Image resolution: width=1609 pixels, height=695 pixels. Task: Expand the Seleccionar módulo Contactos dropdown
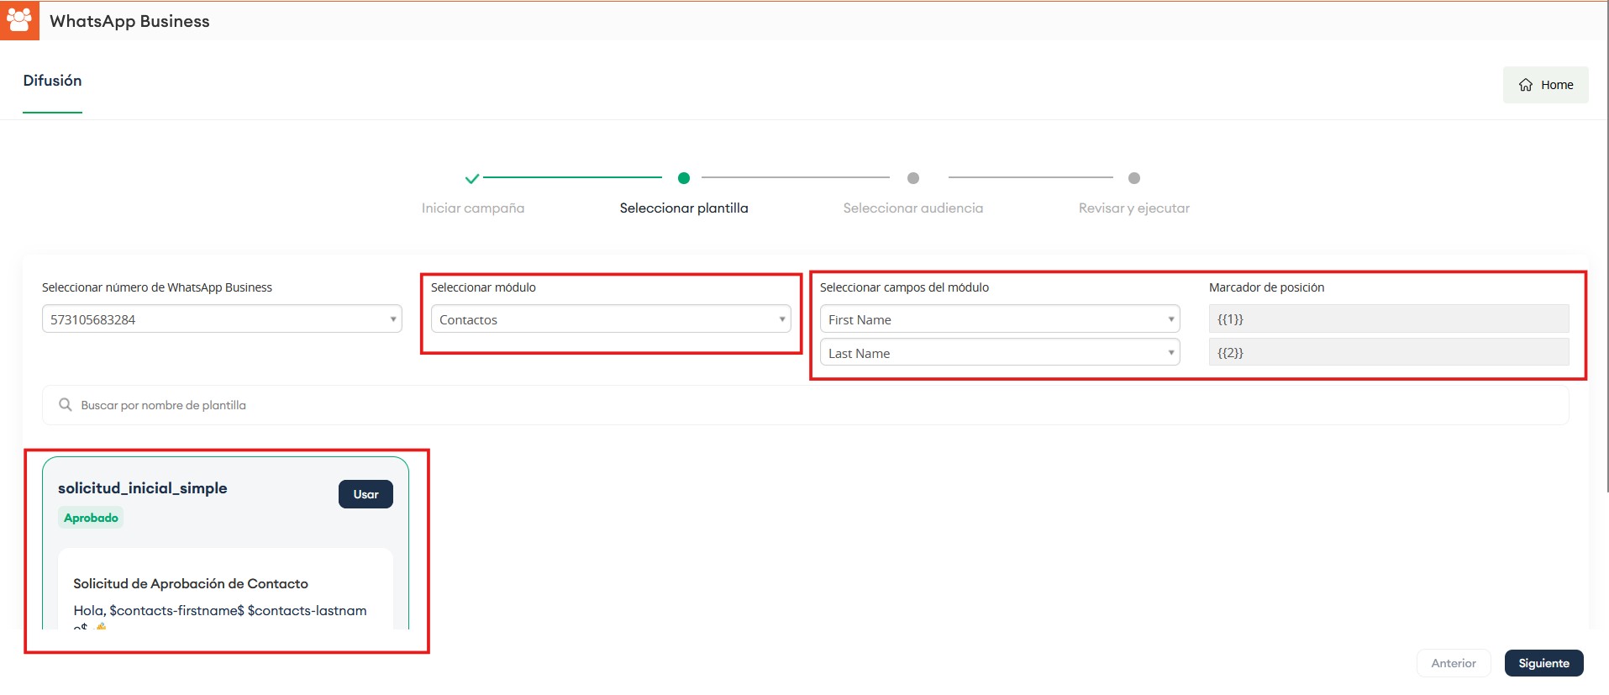pyautogui.click(x=611, y=319)
